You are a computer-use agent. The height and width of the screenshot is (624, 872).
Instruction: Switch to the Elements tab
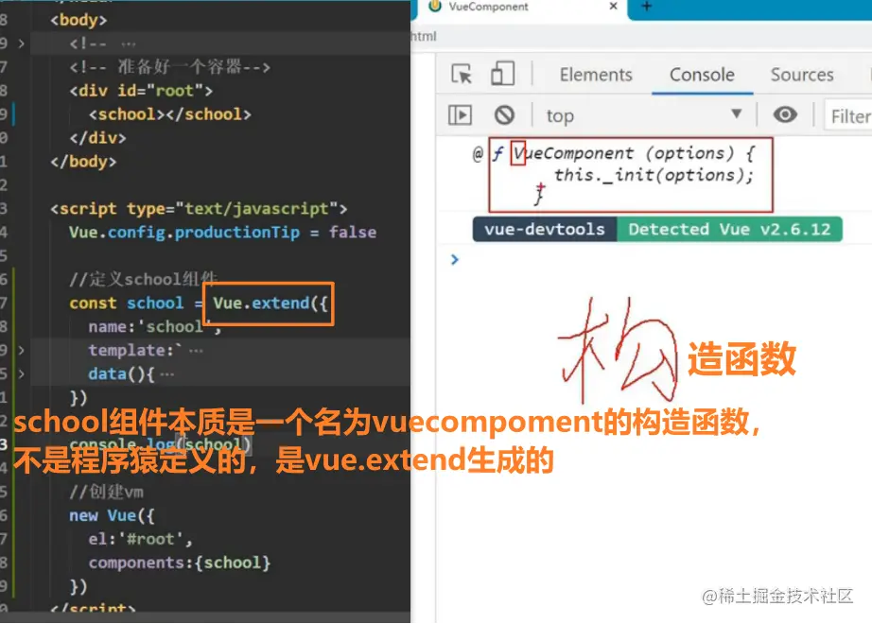coord(596,75)
